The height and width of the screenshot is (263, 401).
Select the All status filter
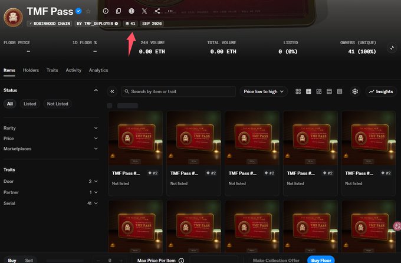pos(9,104)
